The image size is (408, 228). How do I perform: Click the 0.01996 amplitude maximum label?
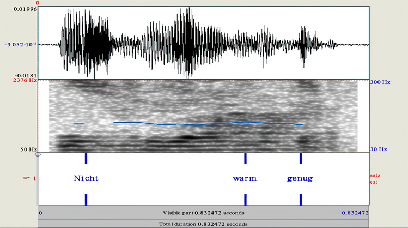pyautogui.click(x=25, y=9)
